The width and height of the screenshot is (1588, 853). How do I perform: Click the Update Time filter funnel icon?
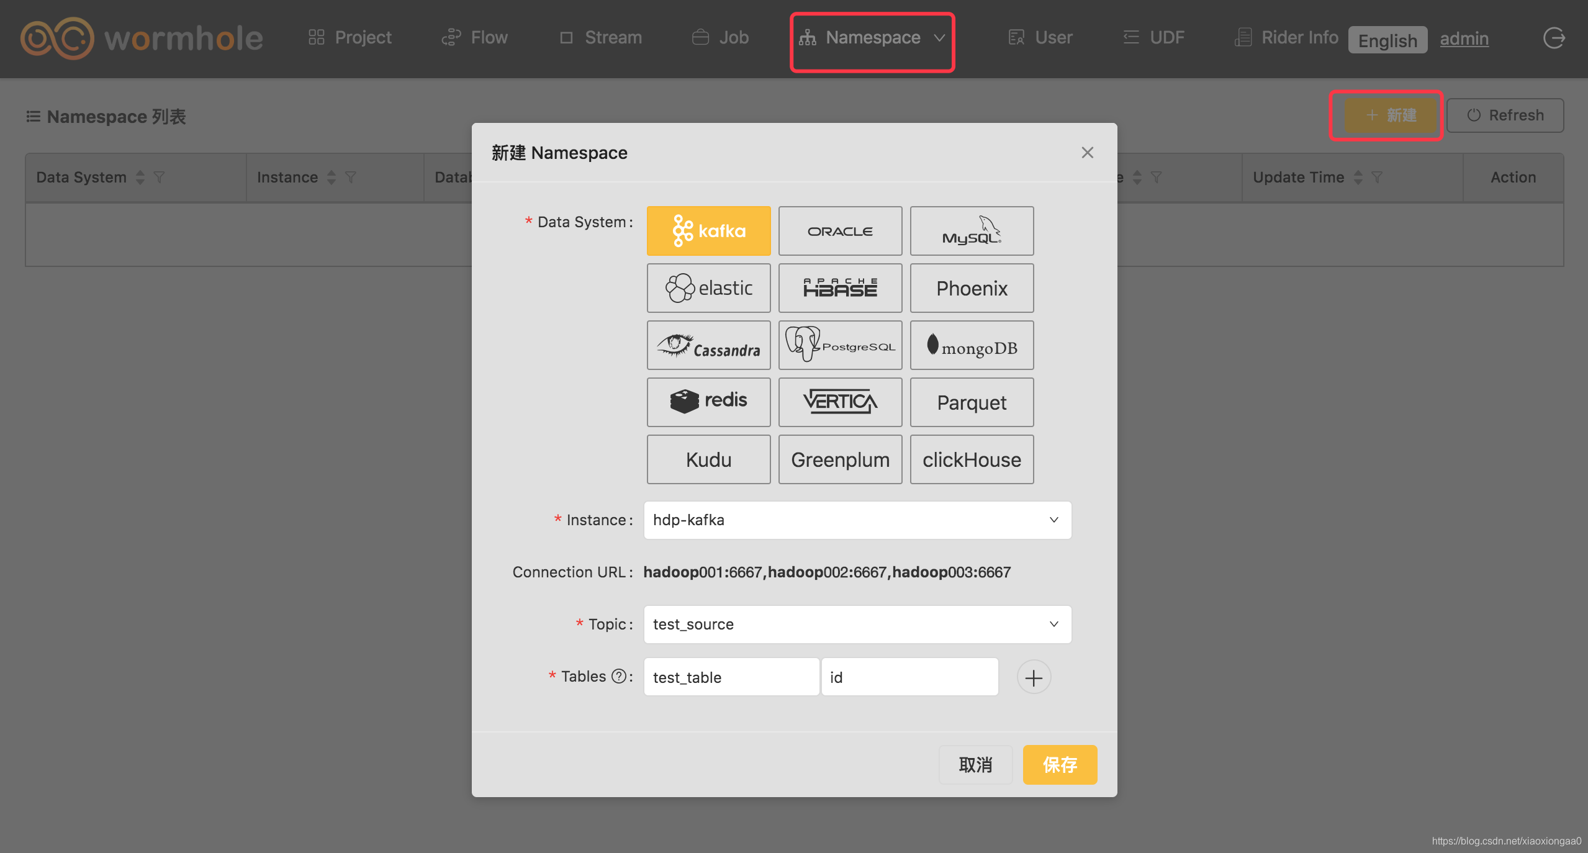(1377, 178)
